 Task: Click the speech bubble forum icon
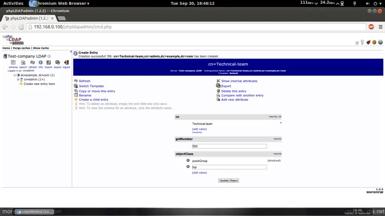click(x=357, y=43)
